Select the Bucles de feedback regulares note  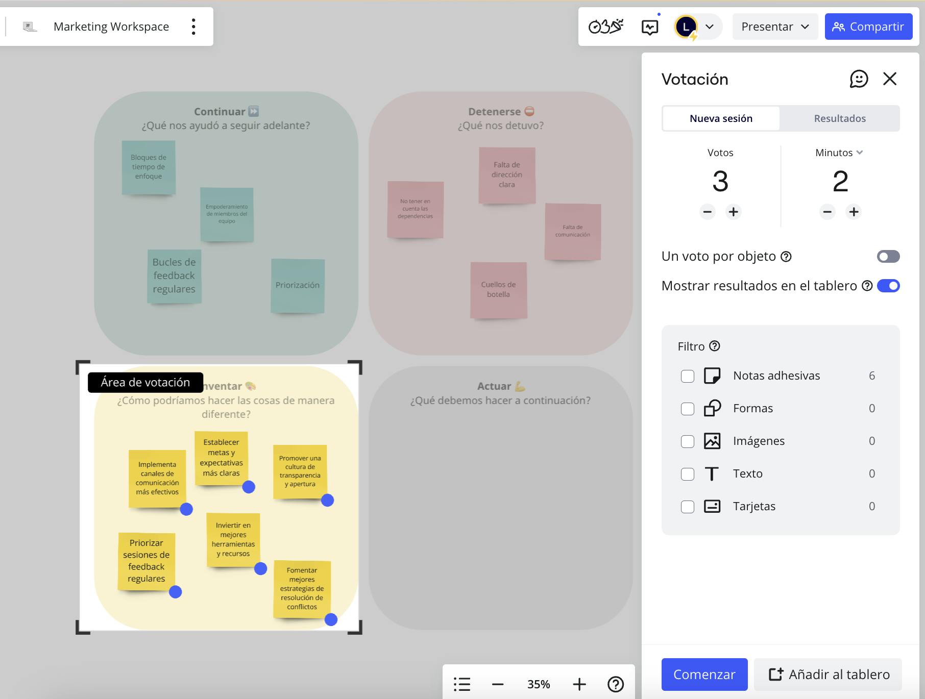point(174,276)
